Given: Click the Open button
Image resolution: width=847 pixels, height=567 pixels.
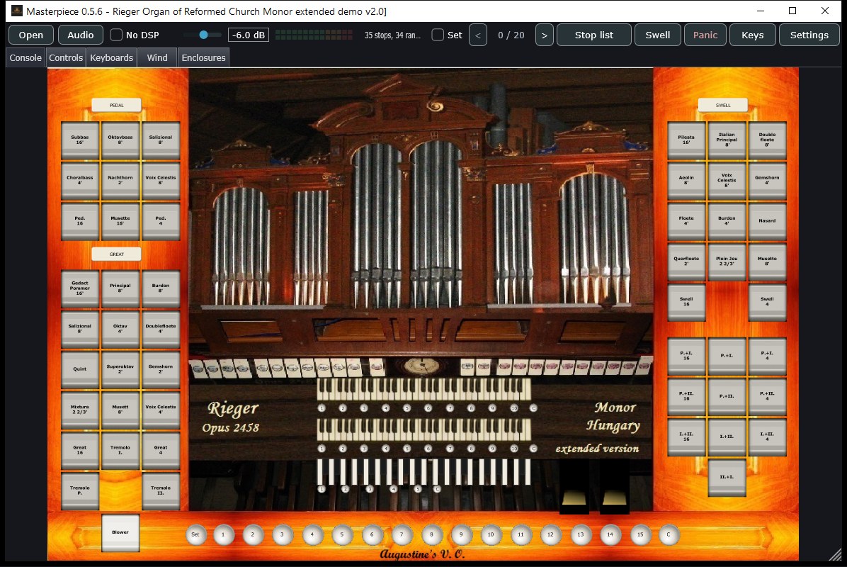Looking at the screenshot, I should pyautogui.click(x=30, y=35).
